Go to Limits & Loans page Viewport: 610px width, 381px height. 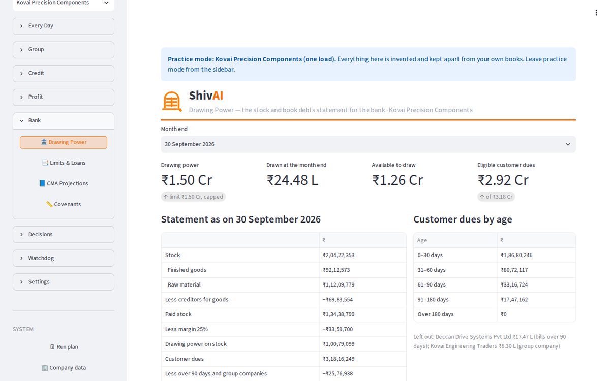pos(64,163)
